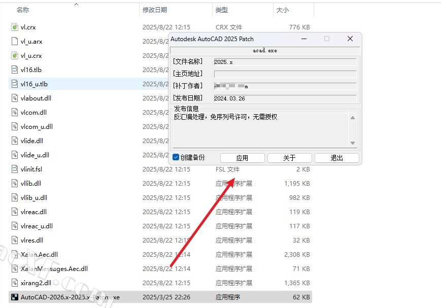Click the vllib.dll file icon

point(15,183)
